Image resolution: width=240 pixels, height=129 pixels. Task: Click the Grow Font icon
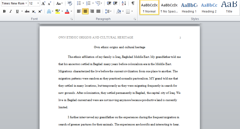point(44,3)
